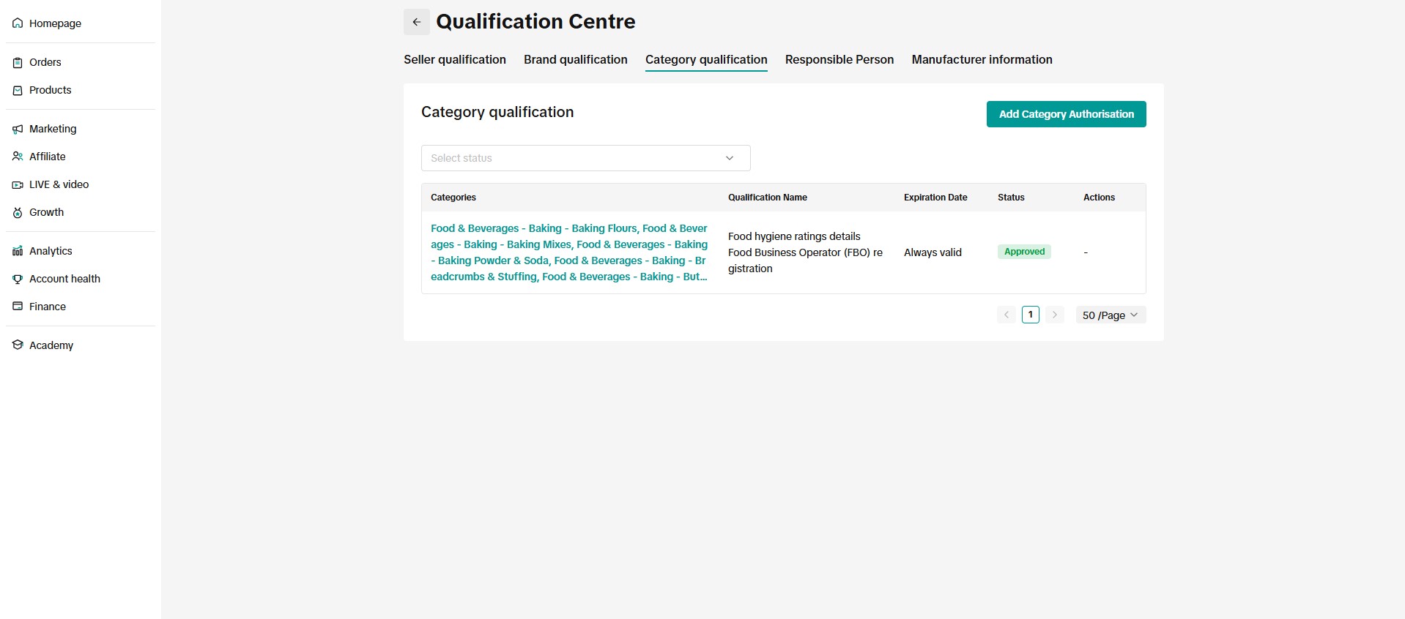Select page 1 in pagination
The height and width of the screenshot is (619, 1405).
(x=1030, y=315)
